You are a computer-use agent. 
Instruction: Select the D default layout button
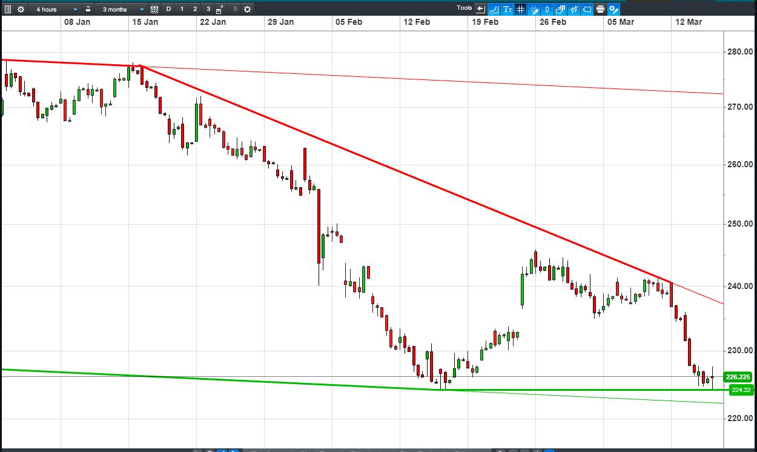(x=168, y=9)
